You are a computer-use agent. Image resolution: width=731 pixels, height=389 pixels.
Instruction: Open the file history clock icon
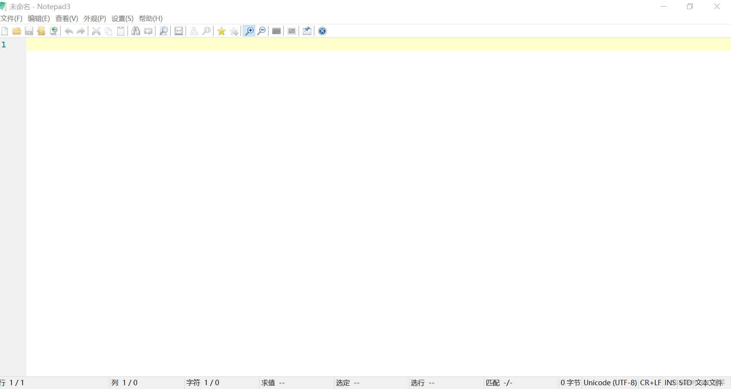(x=53, y=31)
